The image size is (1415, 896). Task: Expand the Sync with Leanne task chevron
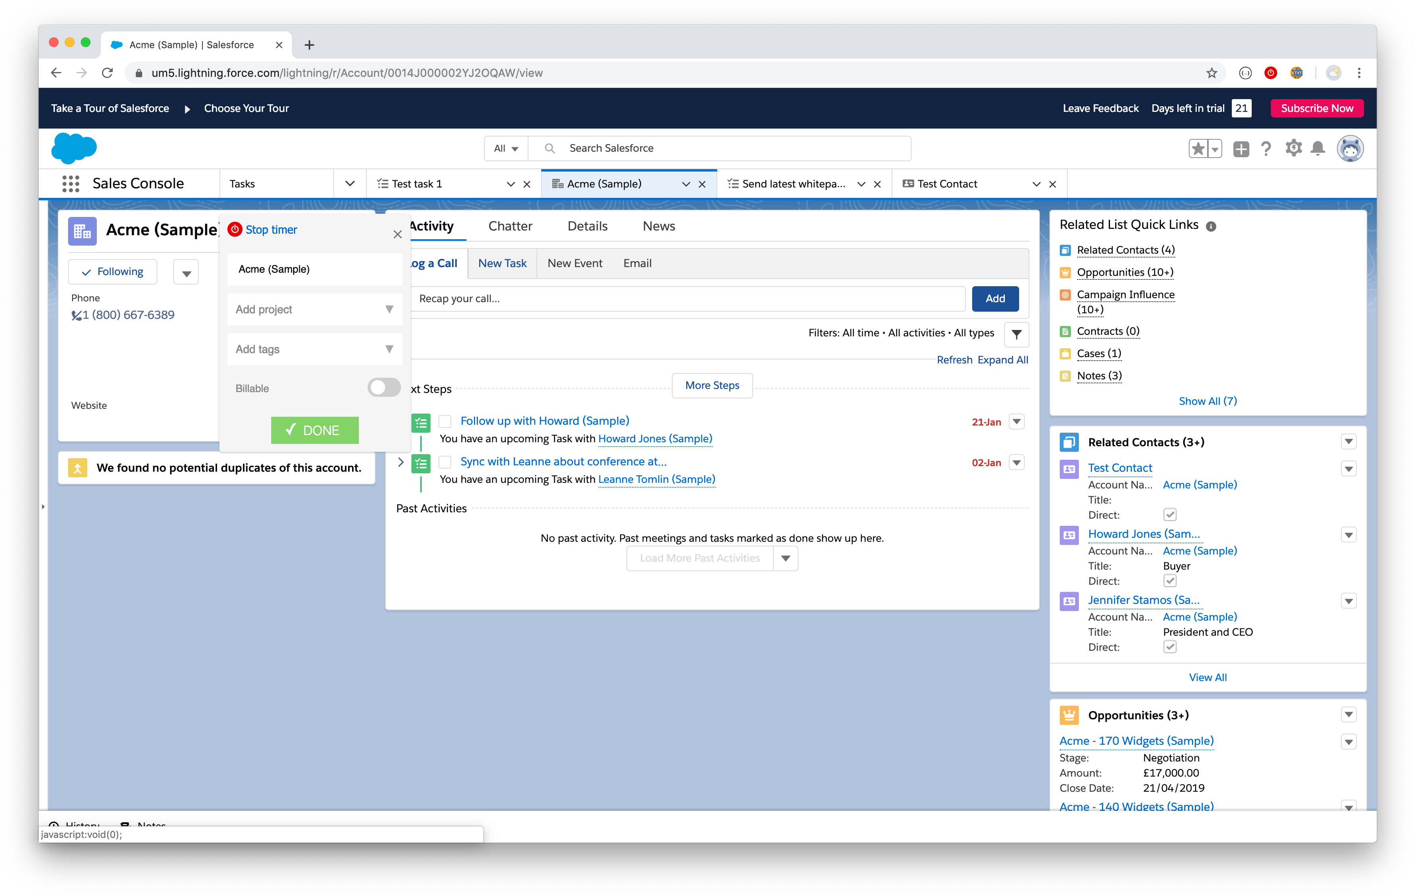pos(401,462)
